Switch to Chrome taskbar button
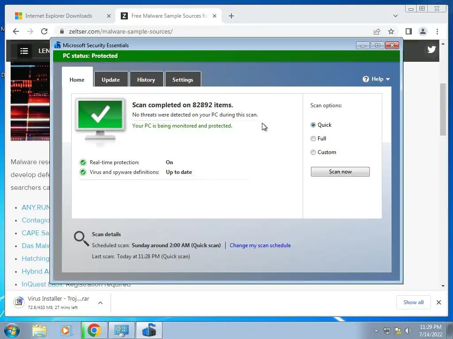 pyautogui.click(x=94, y=330)
